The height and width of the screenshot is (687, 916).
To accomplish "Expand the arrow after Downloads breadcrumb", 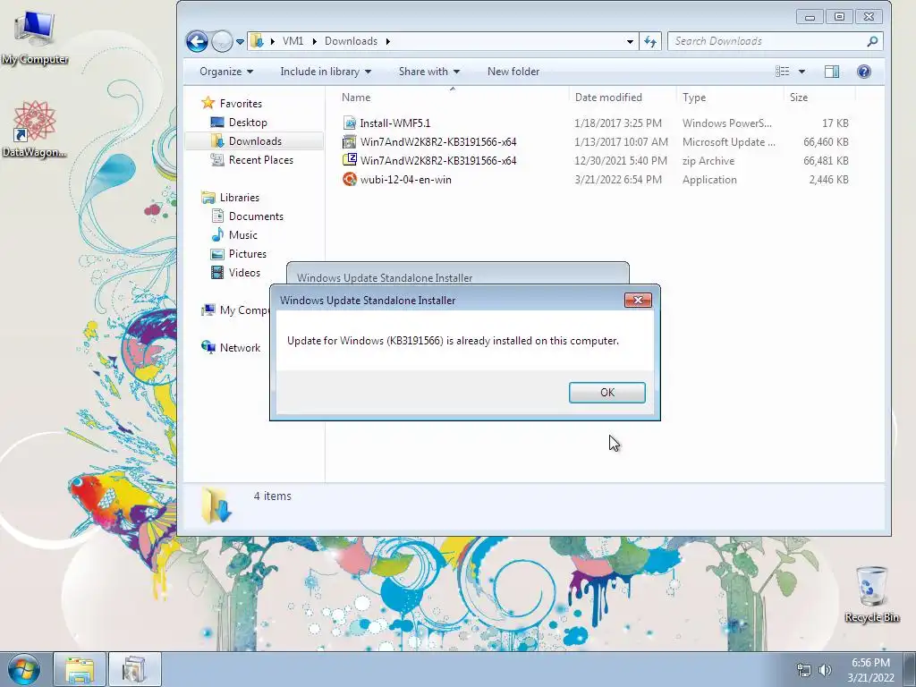I will (388, 41).
